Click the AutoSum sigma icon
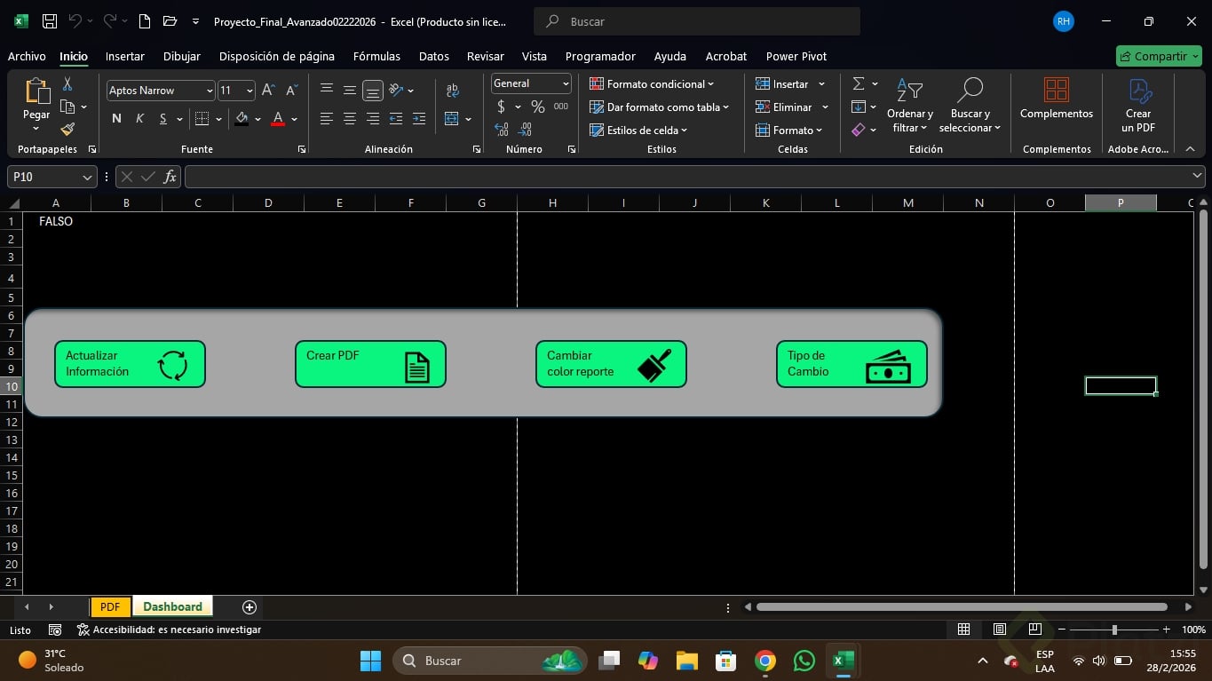The width and height of the screenshot is (1212, 681). click(x=859, y=83)
